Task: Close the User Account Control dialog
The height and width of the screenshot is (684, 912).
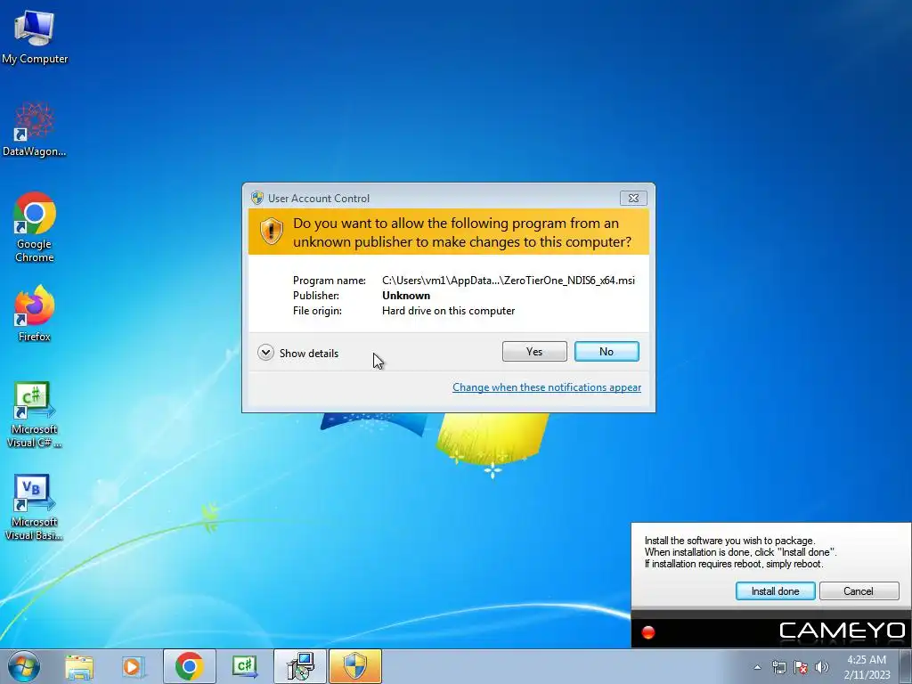Action: pos(633,199)
